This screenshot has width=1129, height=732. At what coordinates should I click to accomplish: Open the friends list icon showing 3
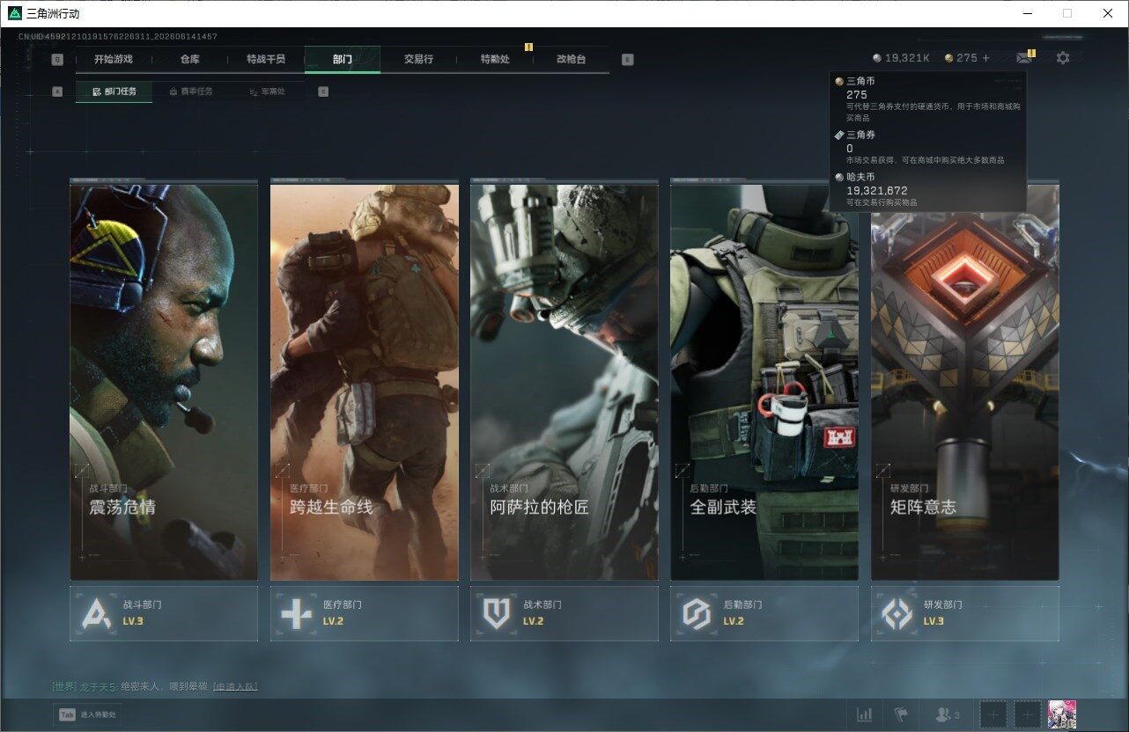948,714
